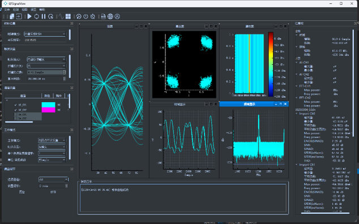359x224 pixels.
Task: Collapse the Import Ch0 tree node
Action: (x=297, y=113)
